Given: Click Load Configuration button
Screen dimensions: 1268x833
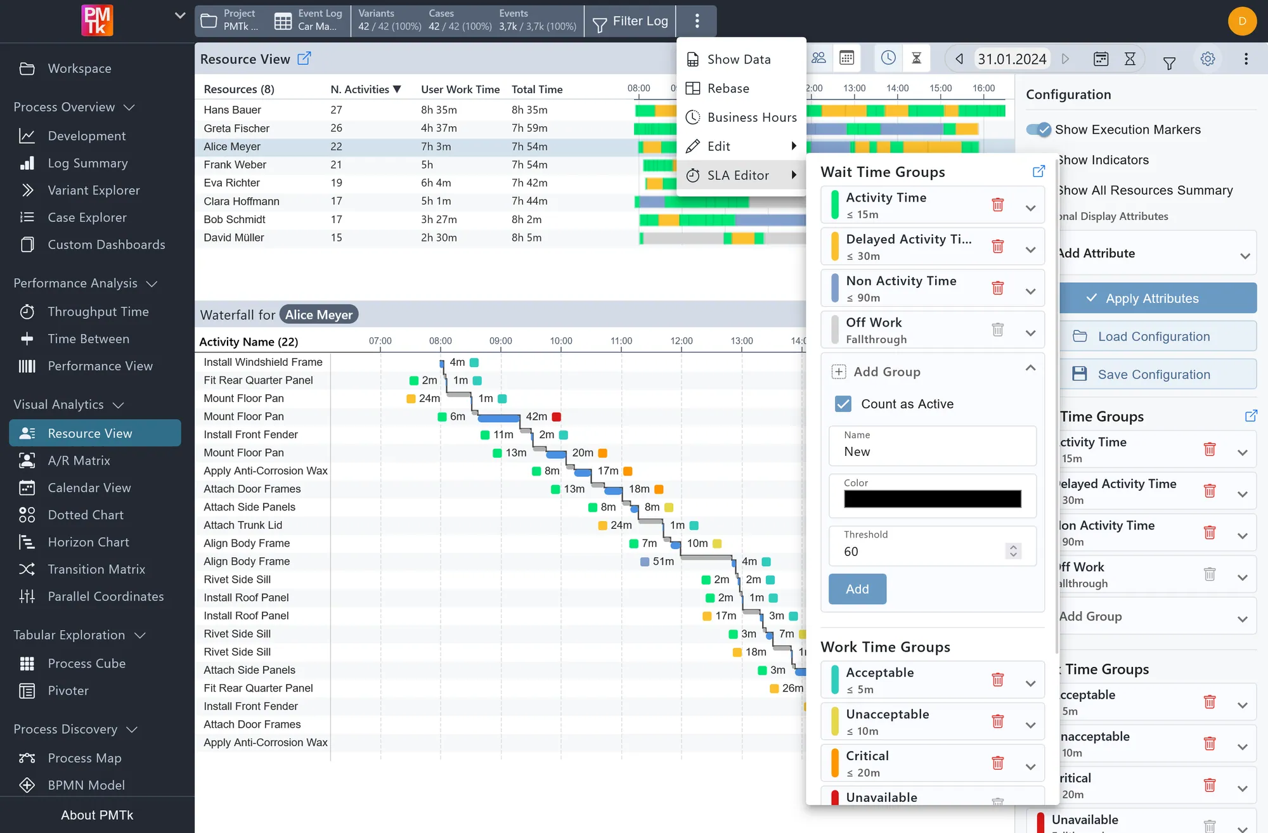Looking at the screenshot, I should tap(1158, 336).
